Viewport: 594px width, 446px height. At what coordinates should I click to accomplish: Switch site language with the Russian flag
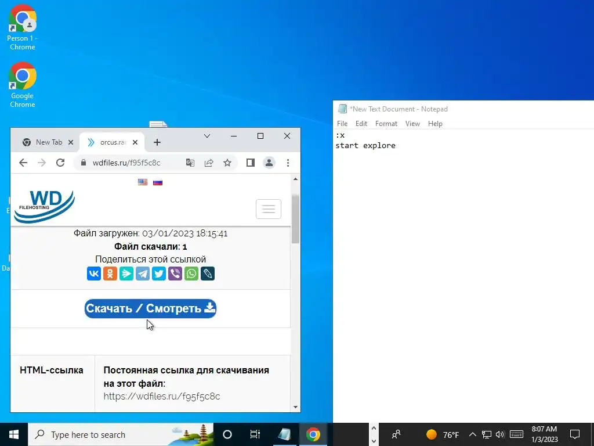tap(158, 182)
